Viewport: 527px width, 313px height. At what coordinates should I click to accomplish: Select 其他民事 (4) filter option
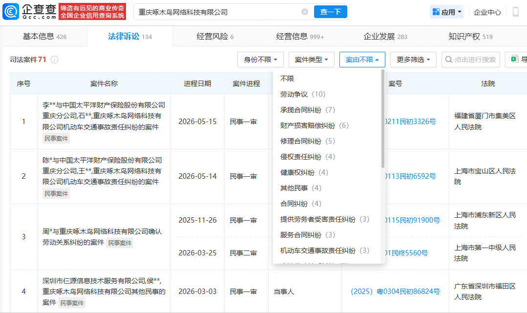[301, 188]
